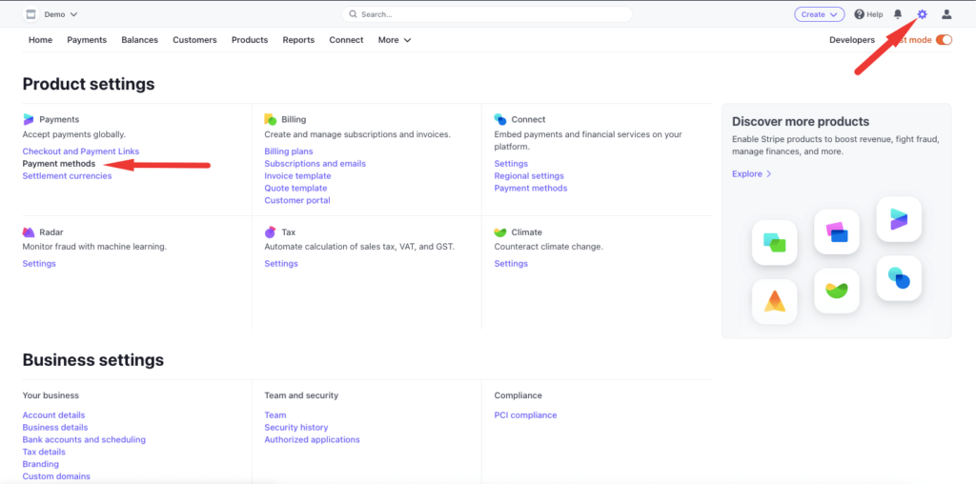Click the Tax product icon
The width and height of the screenshot is (976, 484).
pyautogui.click(x=270, y=232)
